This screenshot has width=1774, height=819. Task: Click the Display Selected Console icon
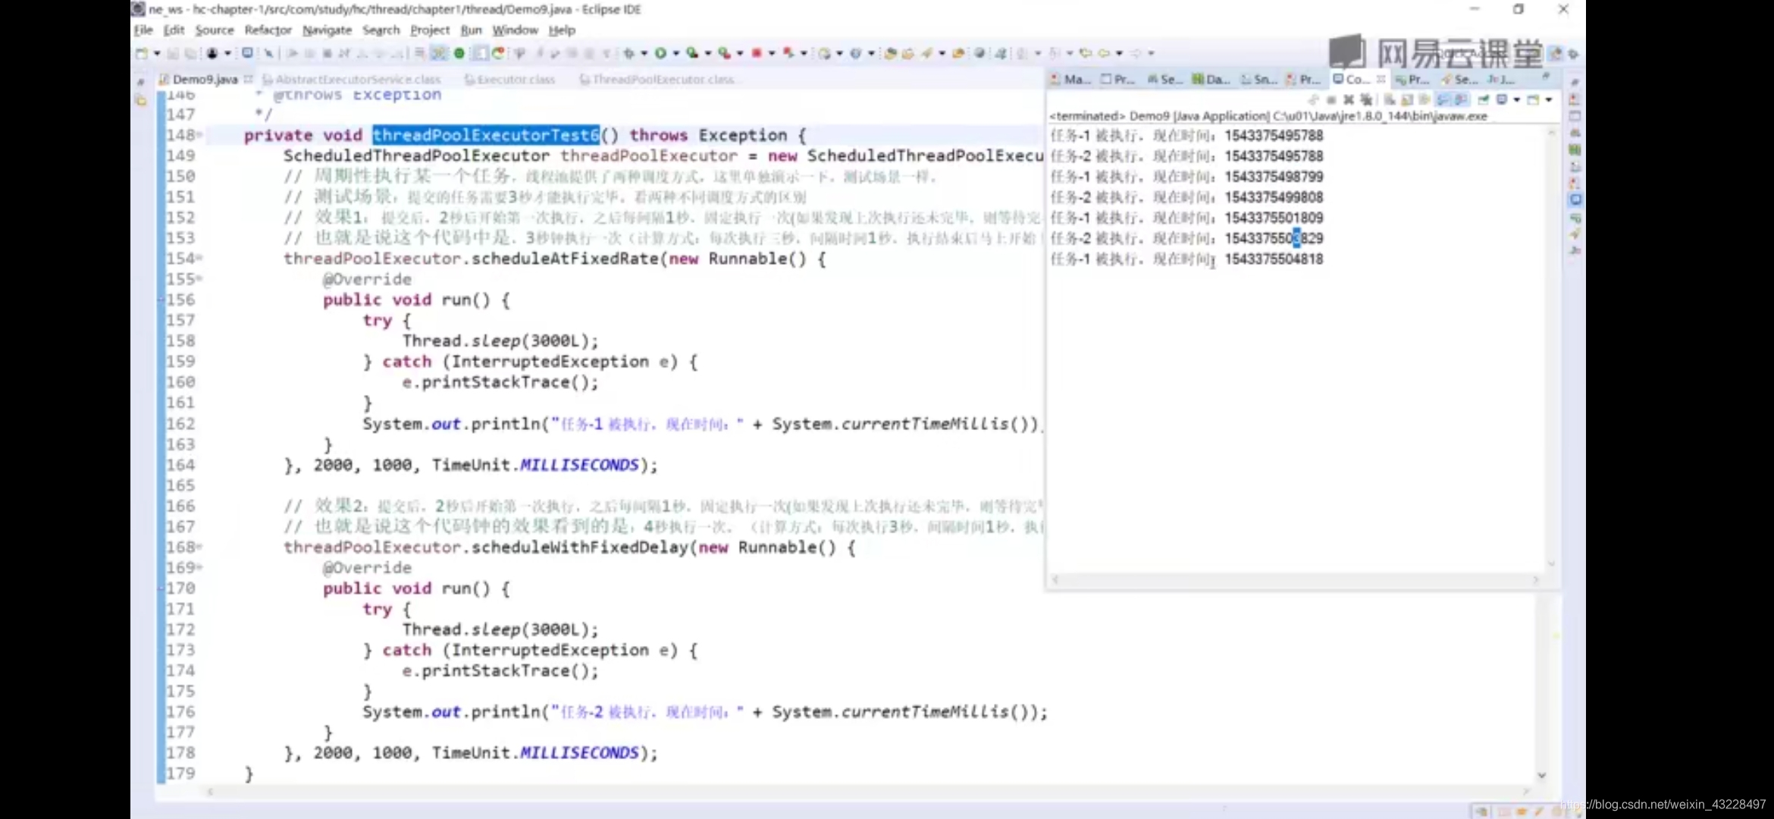point(1501,100)
